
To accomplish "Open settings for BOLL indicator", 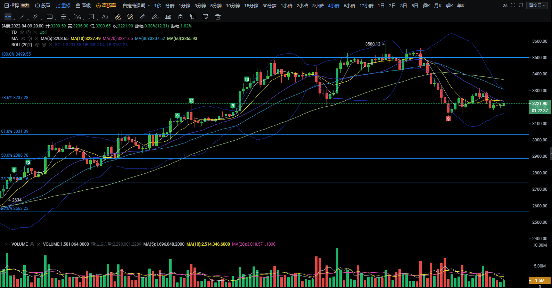I will click(44, 45).
